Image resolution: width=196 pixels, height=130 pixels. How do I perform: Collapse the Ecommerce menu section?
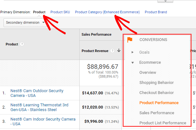(x=132, y=62)
